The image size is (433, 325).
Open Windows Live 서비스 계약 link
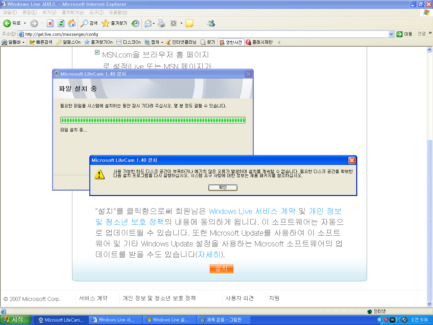[252, 211]
